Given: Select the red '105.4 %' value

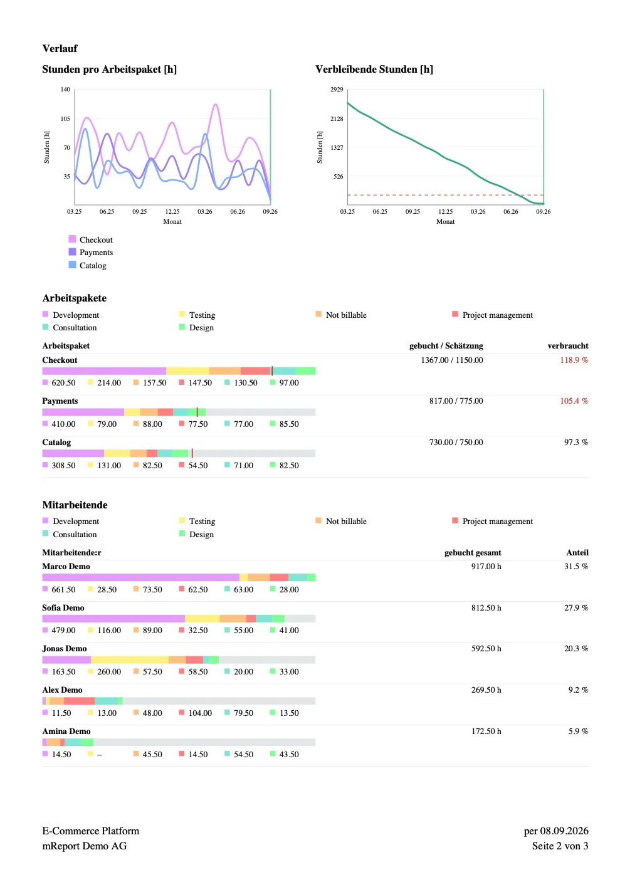Looking at the screenshot, I should coord(574,401).
